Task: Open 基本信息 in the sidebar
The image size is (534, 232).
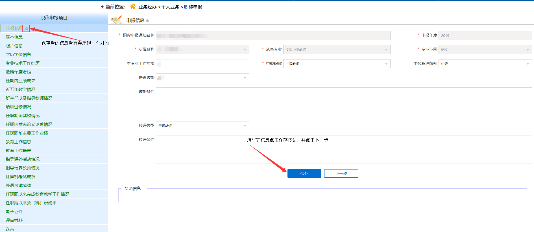Action: point(14,37)
